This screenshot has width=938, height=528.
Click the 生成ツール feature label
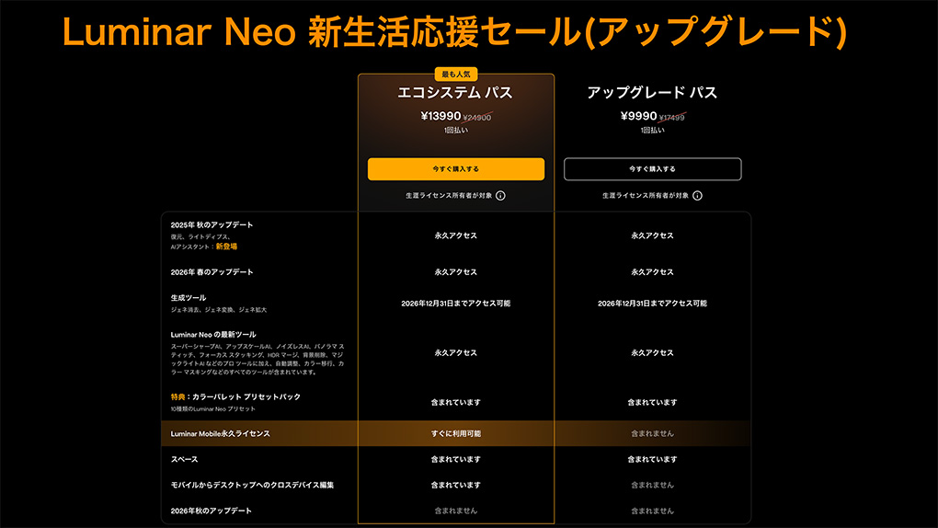click(189, 298)
